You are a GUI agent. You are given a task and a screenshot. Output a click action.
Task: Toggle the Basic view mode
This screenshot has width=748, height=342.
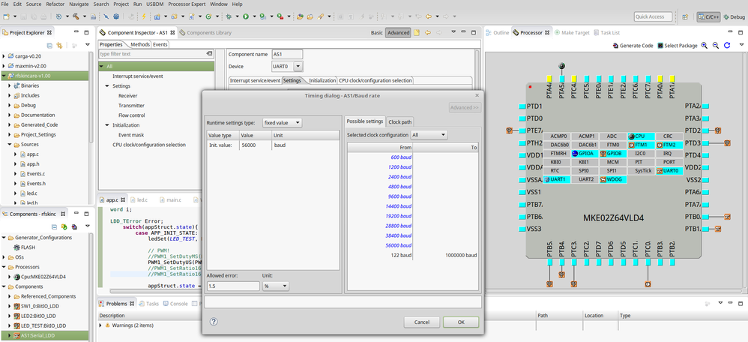point(376,33)
